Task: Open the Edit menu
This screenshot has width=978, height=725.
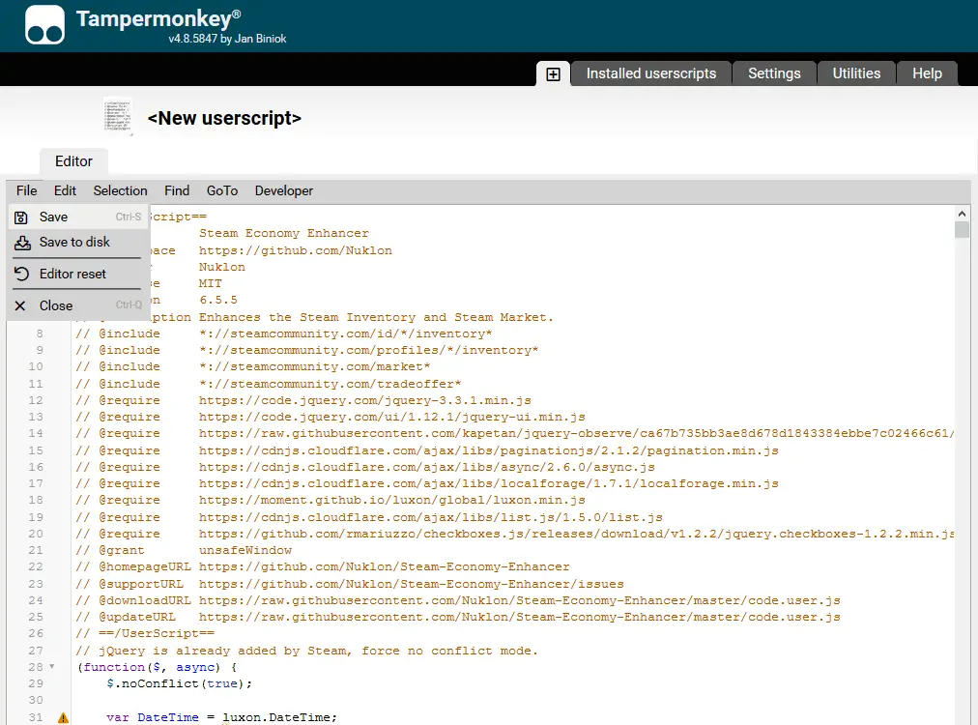Action: 65,191
